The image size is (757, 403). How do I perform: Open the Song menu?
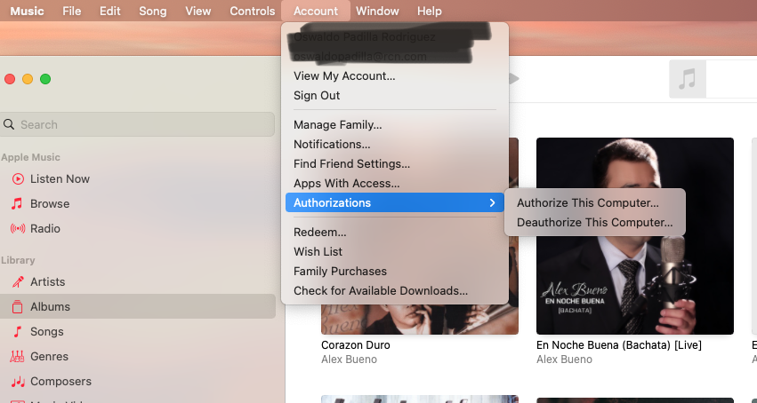coord(153,11)
